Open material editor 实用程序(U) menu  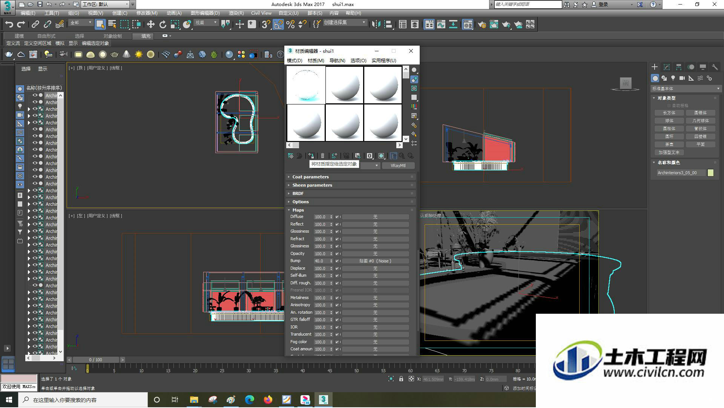[384, 60]
